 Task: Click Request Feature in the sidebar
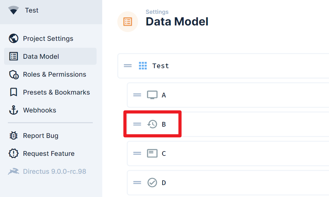(x=49, y=153)
